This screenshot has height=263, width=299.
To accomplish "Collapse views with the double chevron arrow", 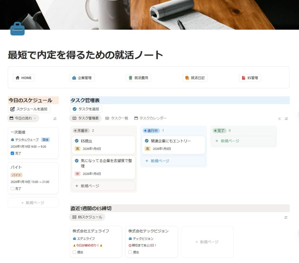I will [x=279, y=118].
